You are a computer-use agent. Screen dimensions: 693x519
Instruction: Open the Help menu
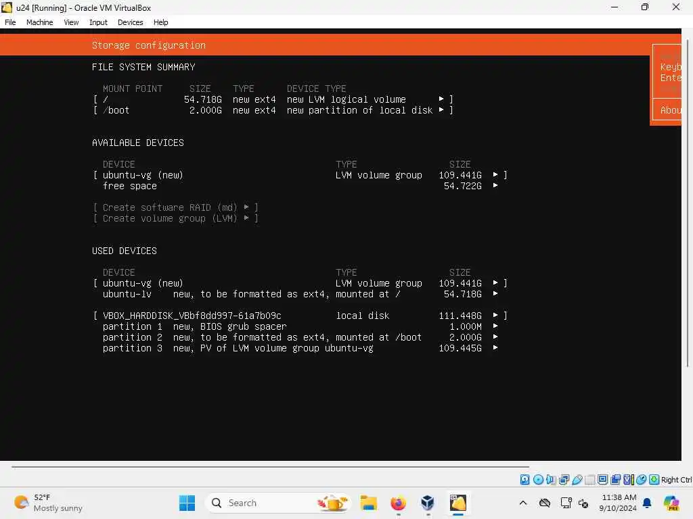[161, 22]
